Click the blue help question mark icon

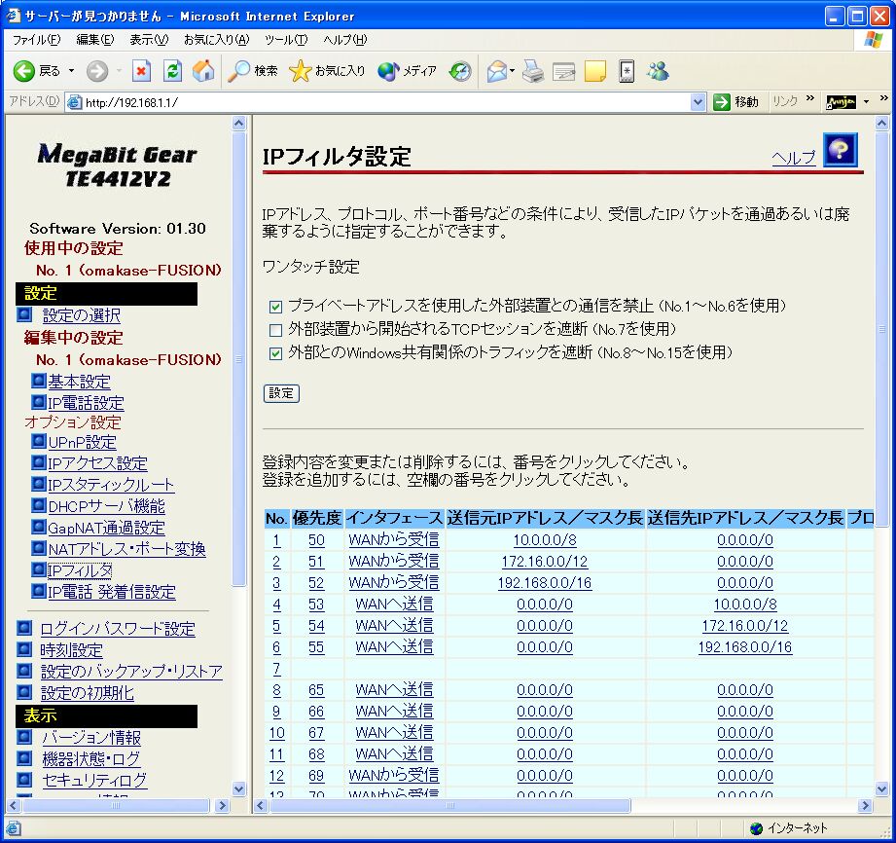pyautogui.click(x=841, y=152)
